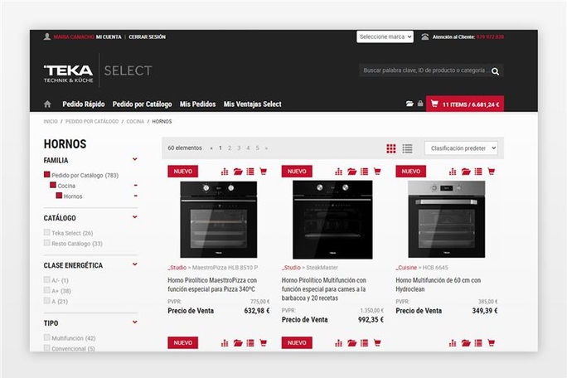Check the A (21) energy class filter

[x=46, y=301]
